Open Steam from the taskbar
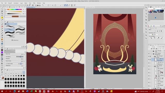The height and width of the screenshot is (93, 165). [x=99, y=91]
